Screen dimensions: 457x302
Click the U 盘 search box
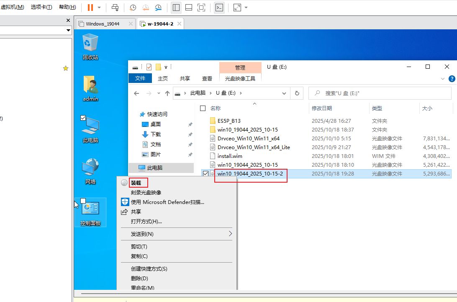pyautogui.click(x=381, y=93)
